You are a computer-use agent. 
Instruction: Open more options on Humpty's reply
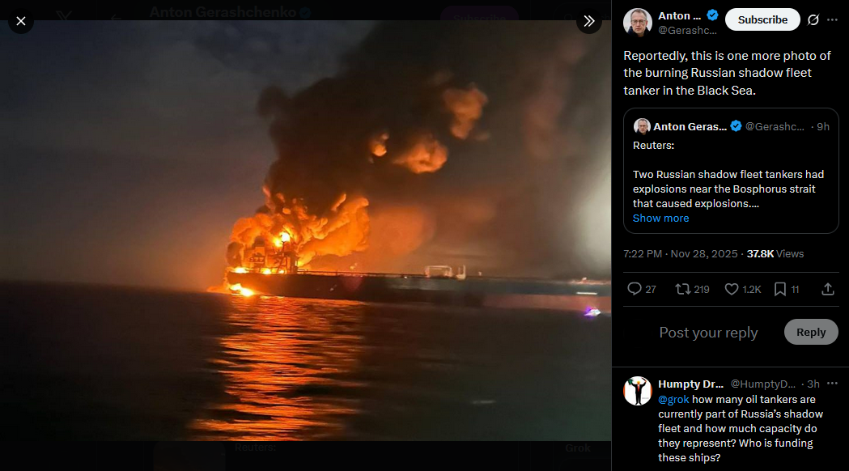coord(832,384)
